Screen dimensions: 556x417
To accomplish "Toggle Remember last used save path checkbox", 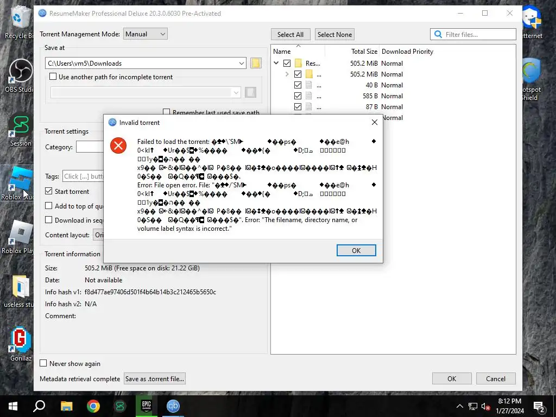I will [166, 112].
